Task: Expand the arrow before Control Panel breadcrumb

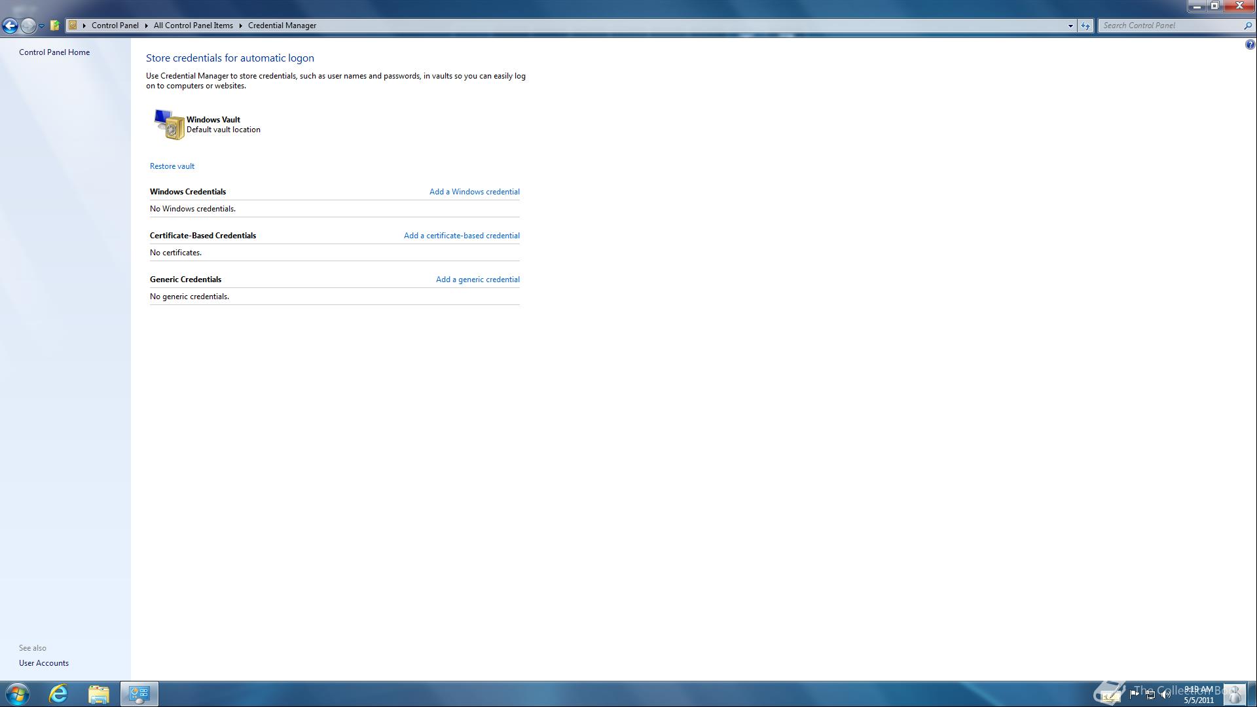Action: (x=84, y=26)
